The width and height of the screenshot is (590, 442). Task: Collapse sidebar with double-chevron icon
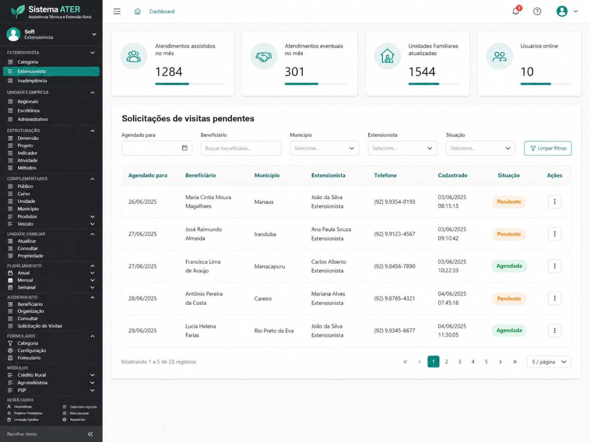90,434
